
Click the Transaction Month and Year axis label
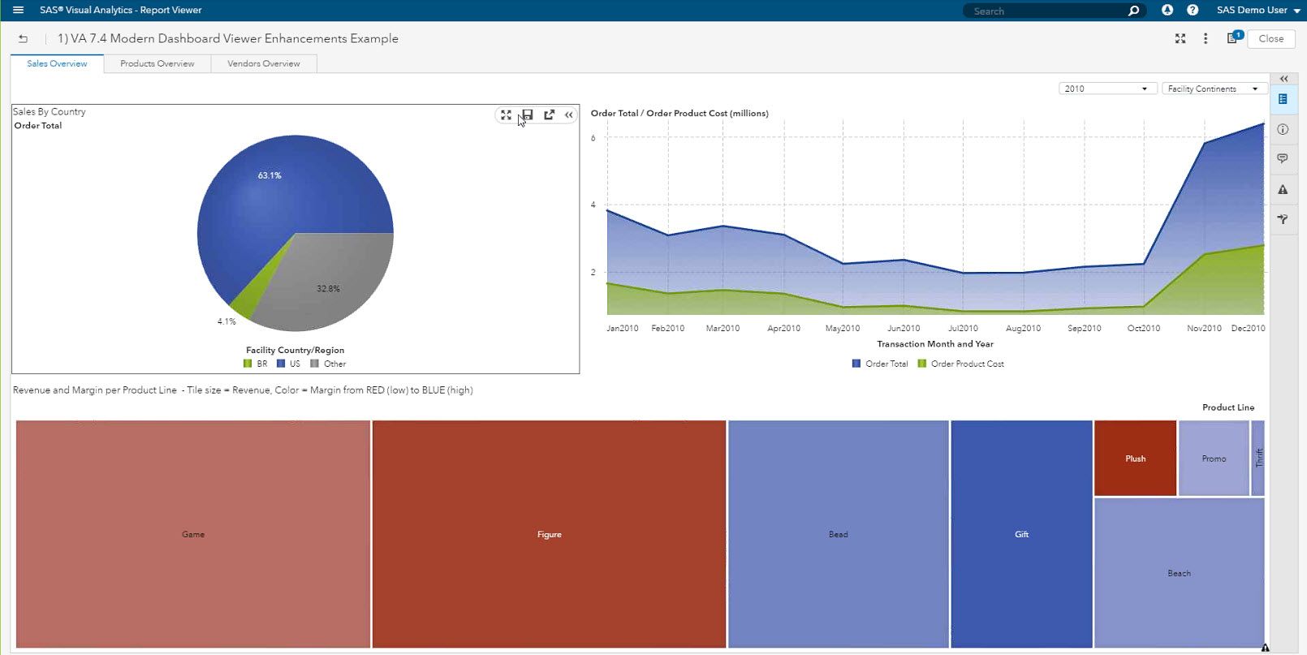935,344
